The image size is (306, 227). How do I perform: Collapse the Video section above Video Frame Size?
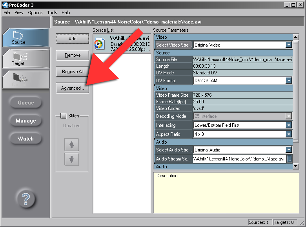click(x=155, y=85)
